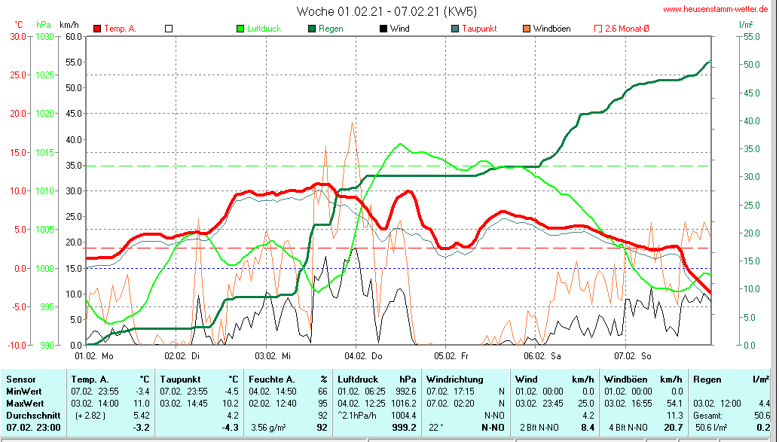Click the 04.02. Do date label
The image size is (779, 442).
point(363,356)
